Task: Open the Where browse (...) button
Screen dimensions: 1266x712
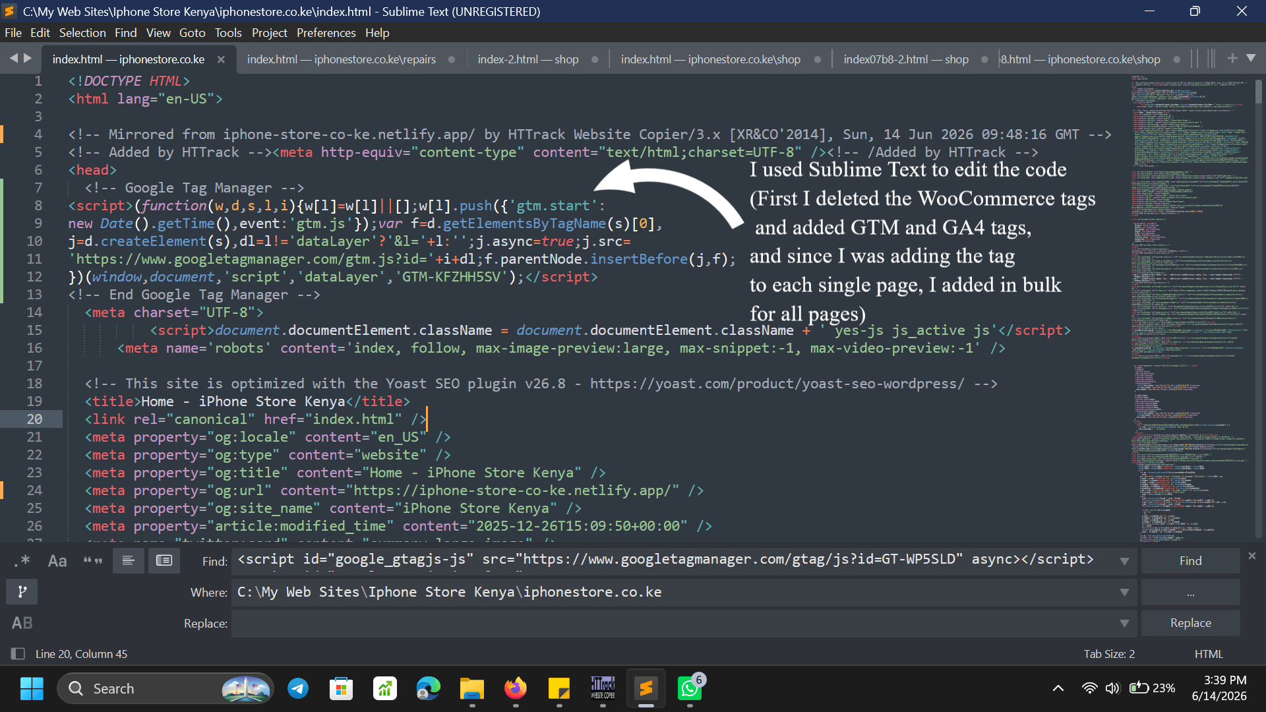Action: (1190, 592)
